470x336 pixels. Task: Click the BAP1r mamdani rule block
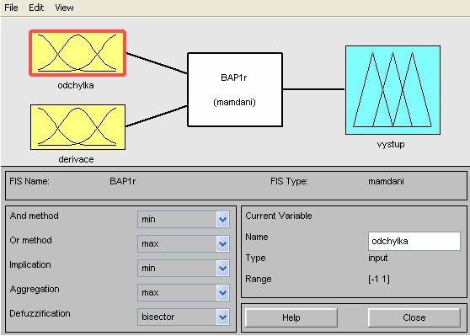coord(235,89)
